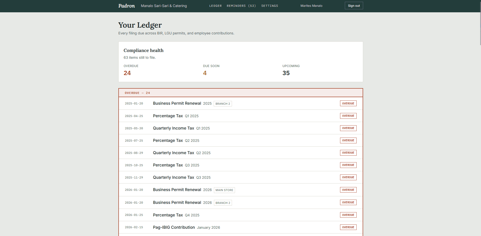481x236 pixels.
Task: Go to Settings in top navigation
Action: pyautogui.click(x=270, y=6)
